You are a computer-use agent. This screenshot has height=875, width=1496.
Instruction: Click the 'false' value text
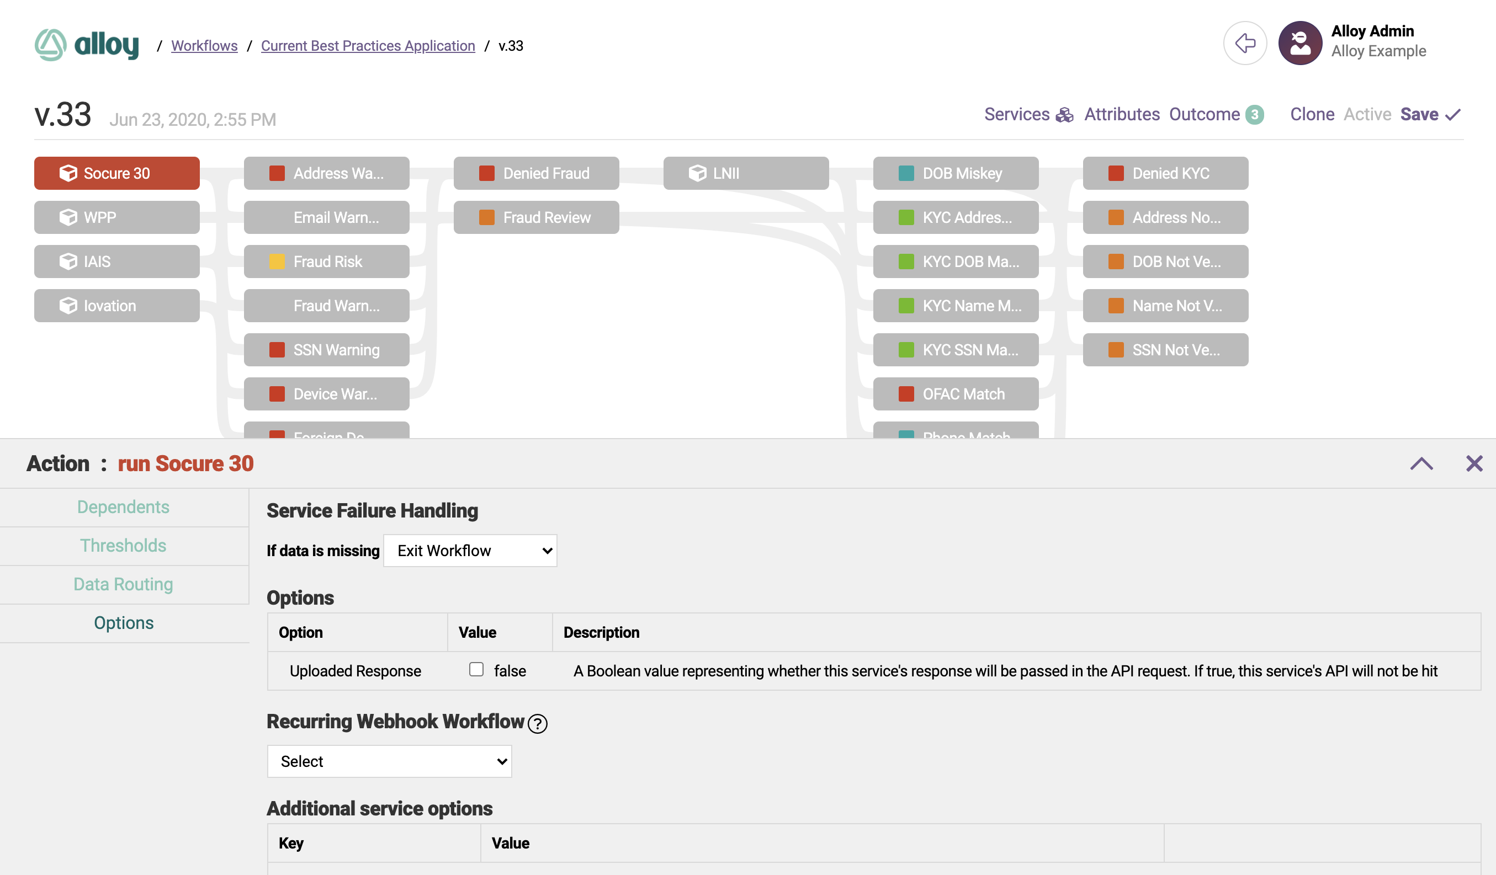coord(510,671)
